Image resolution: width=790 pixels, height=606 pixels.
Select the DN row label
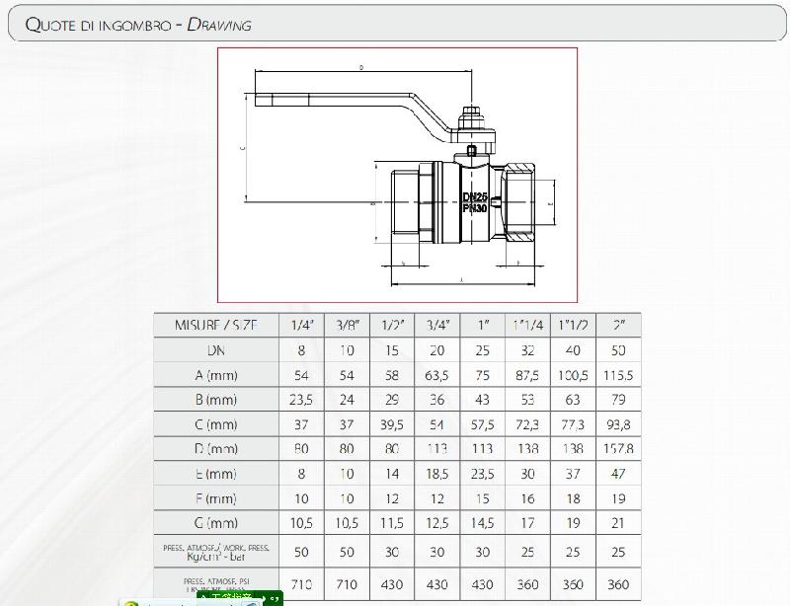[215, 350]
